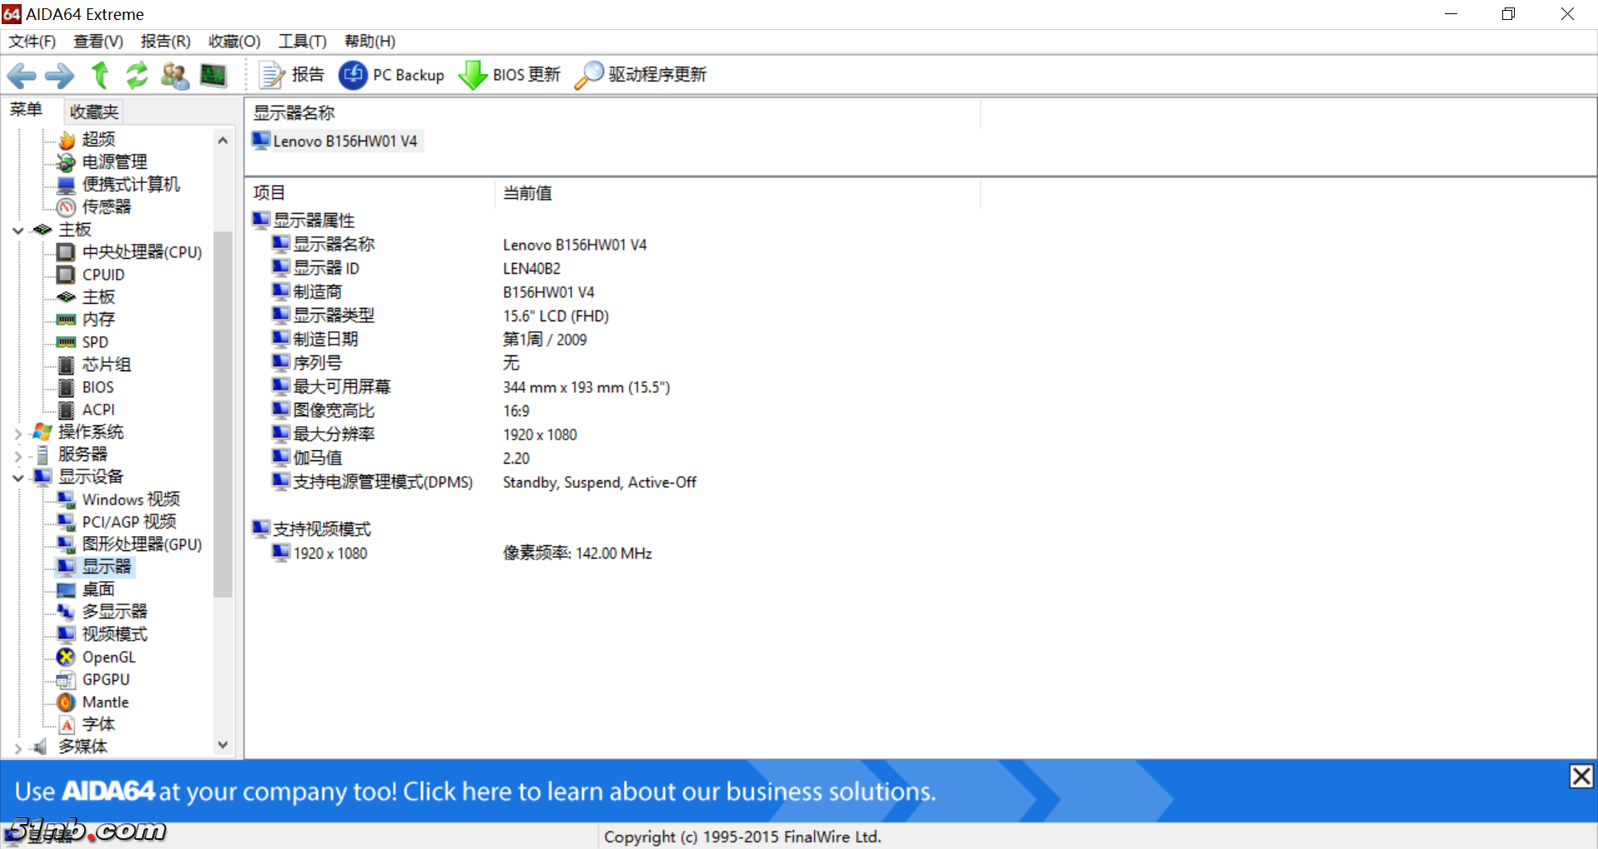Image resolution: width=1598 pixels, height=849 pixels.
Task: Select 图形处理器(GPU) in the tree
Action: pyautogui.click(x=141, y=544)
